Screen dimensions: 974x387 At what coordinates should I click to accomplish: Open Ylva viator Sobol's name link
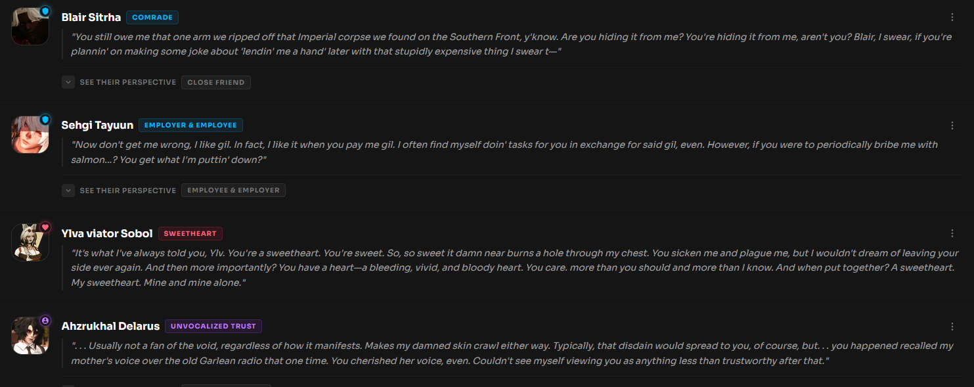coord(107,233)
